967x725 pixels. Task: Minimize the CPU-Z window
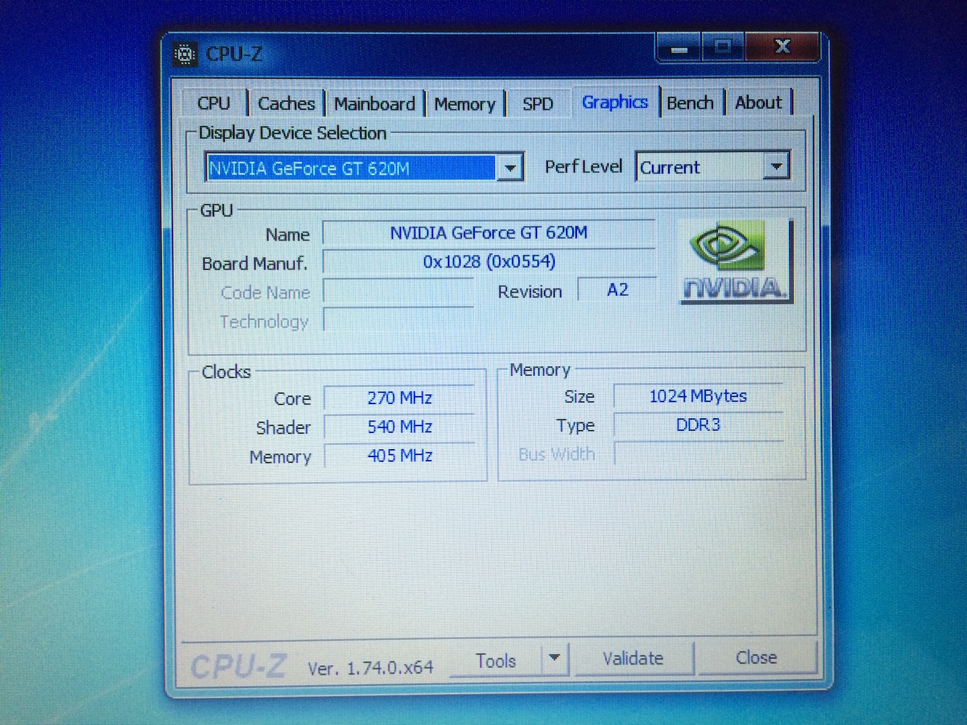click(x=679, y=48)
